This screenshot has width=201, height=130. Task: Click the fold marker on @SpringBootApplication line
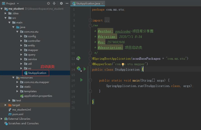click(x=90, y=59)
